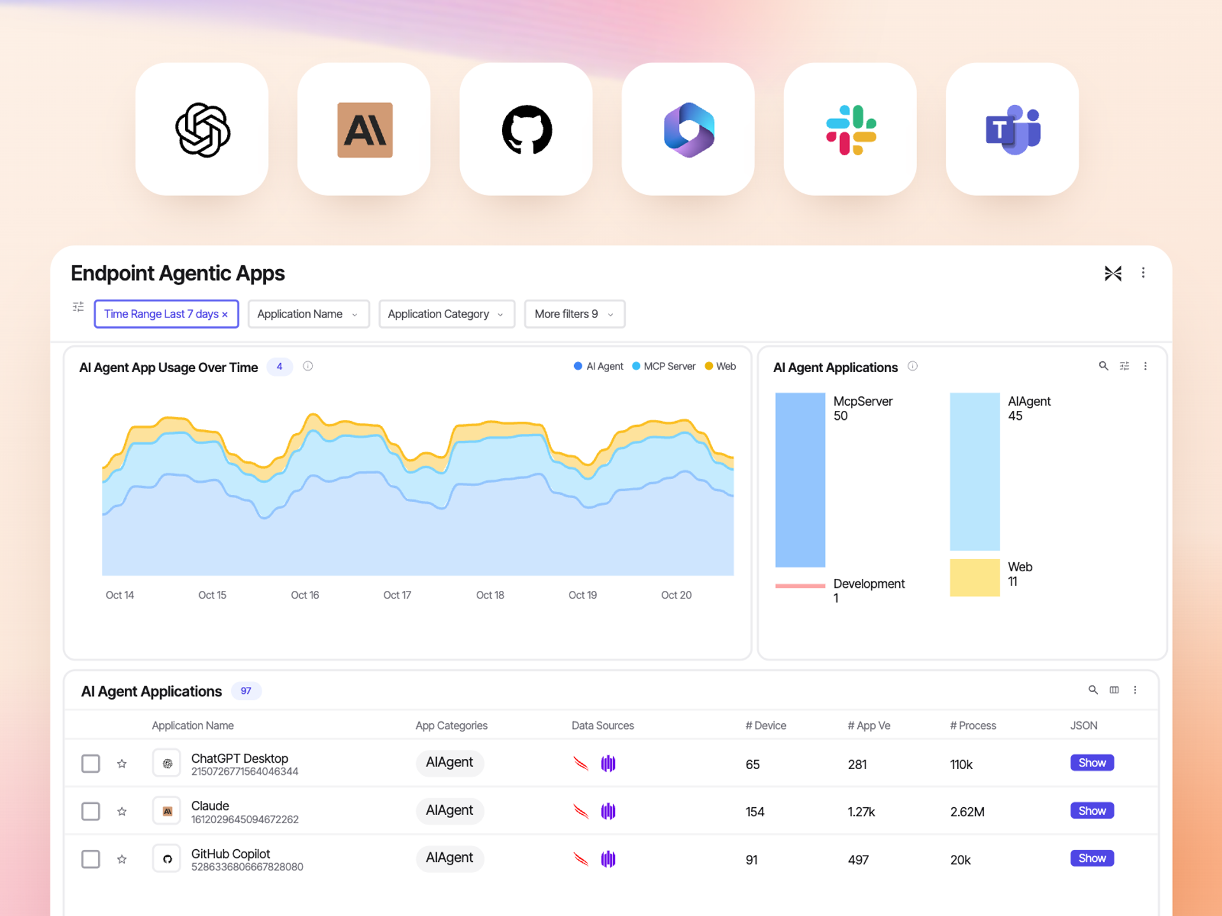The height and width of the screenshot is (916, 1222).
Task: Click the info icon beside the AI Agent Applications chart title
Action: coord(913,366)
